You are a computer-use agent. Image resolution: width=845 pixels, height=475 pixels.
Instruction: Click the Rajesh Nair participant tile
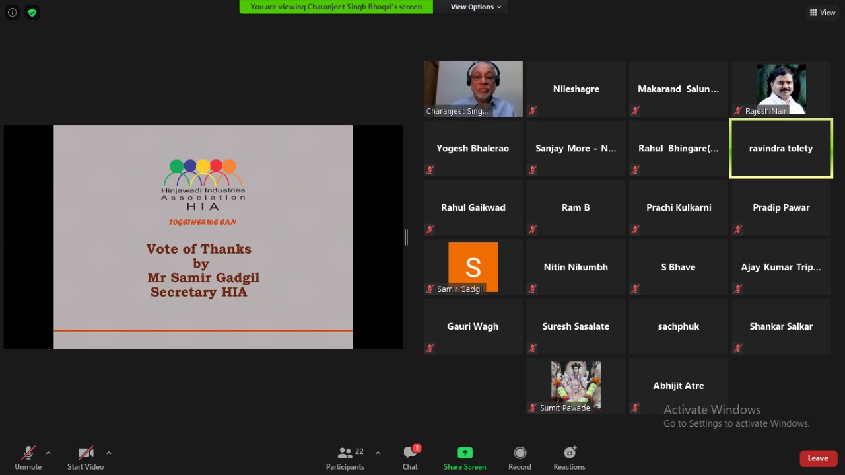pyautogui.click(x=781, y=89)
